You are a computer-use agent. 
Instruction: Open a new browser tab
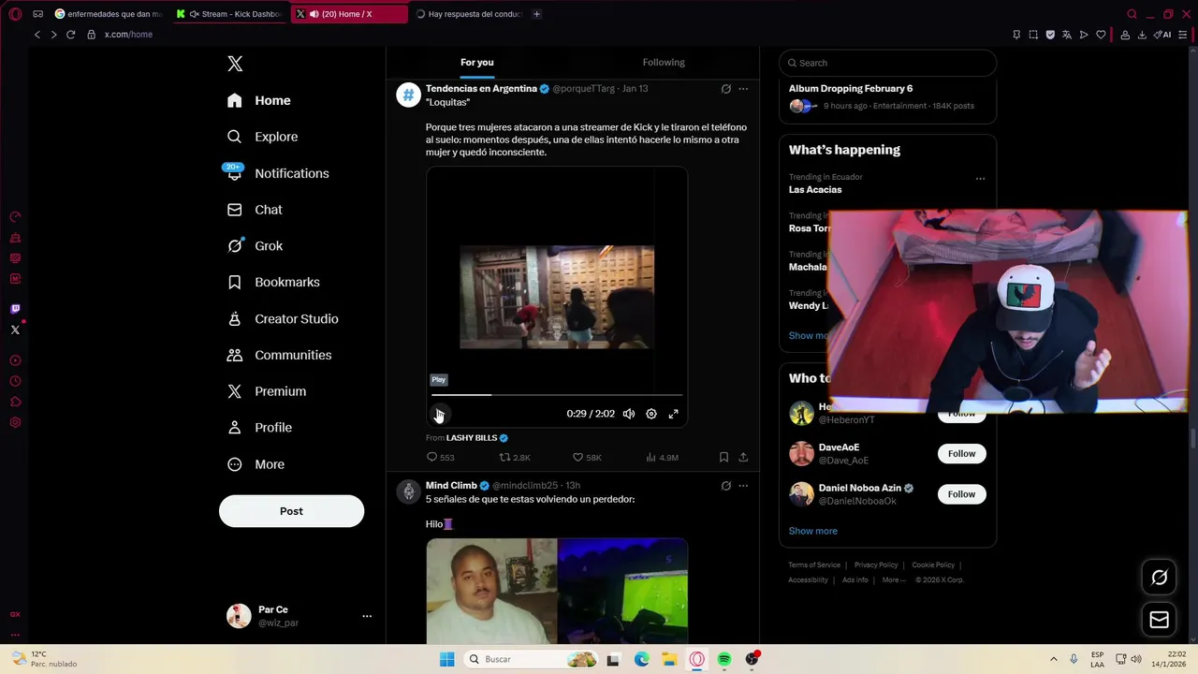coord(536,14)
